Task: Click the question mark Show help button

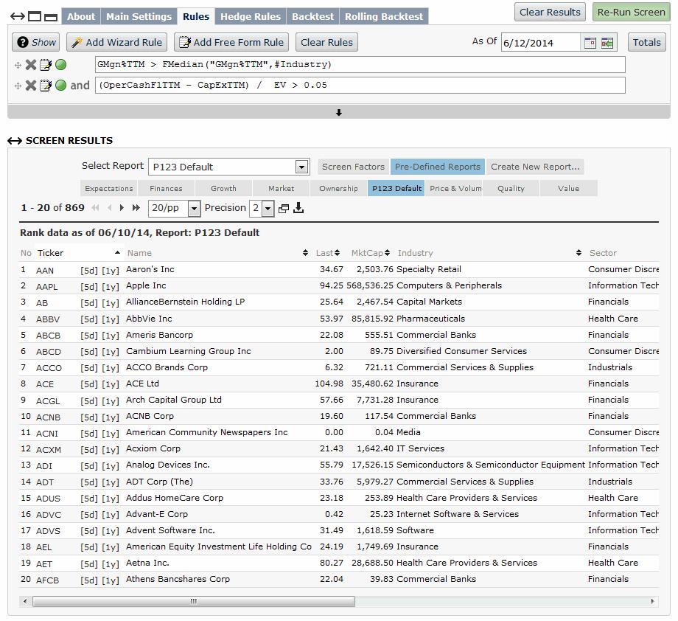Action: [x=36, y=43]
